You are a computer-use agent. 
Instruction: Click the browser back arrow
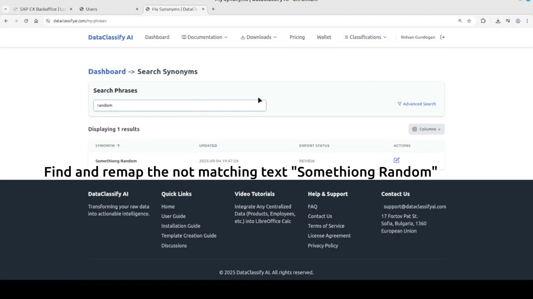point(6,21)
